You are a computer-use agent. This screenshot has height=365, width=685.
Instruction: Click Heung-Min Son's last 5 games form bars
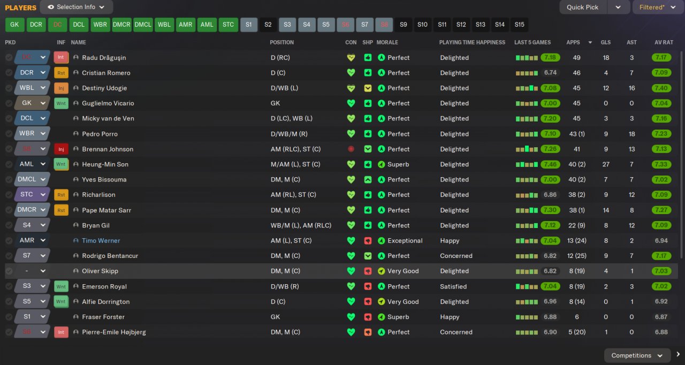click(x=527, y=164)
